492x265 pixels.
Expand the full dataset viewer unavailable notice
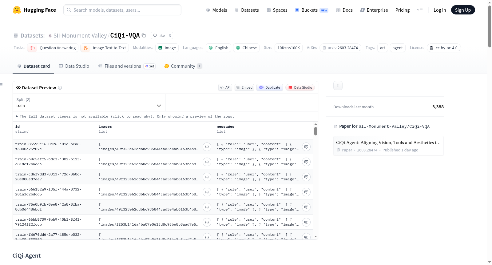coord(125,116)
